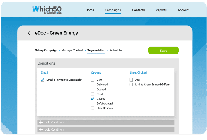Click the Options column heading
Viewport: 207px width, 140px height.
96,72
